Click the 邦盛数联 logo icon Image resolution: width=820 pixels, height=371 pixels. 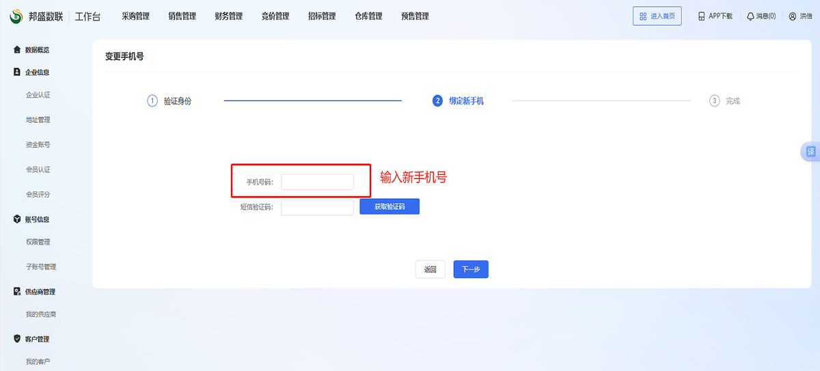(16, 16)
